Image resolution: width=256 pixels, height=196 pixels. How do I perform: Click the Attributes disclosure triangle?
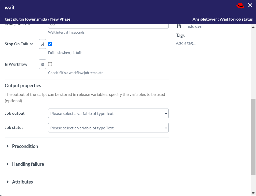tap(7, 182)
